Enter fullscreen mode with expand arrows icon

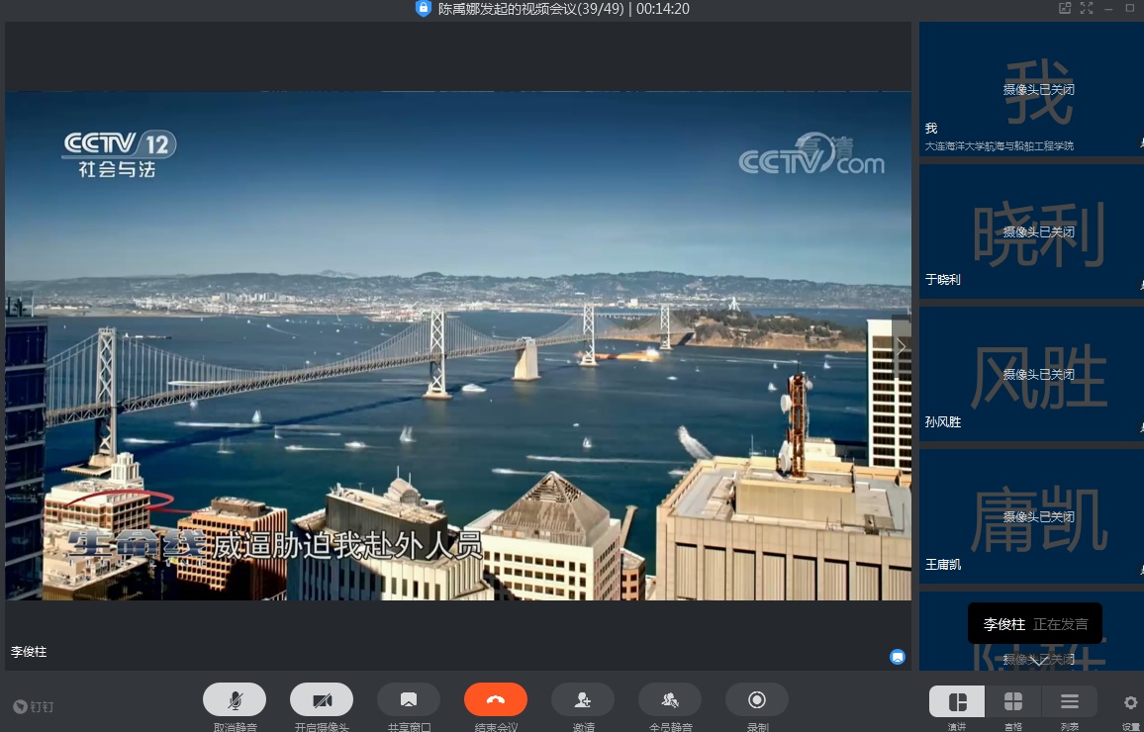pyautogui.click(x=1087, y=8)
